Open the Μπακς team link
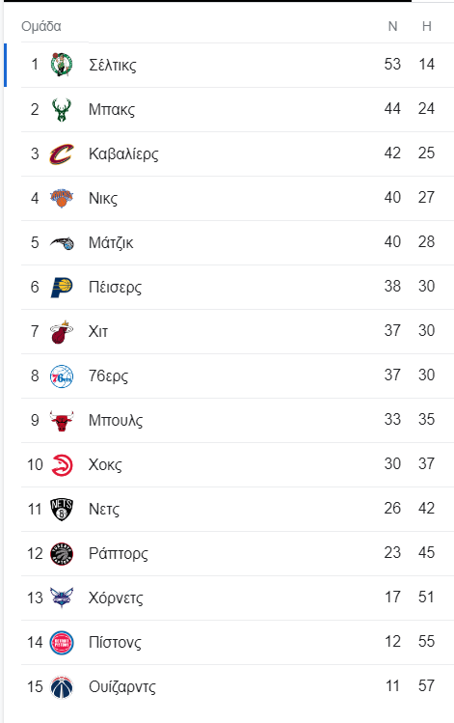This screenshot has width=454, height=723. (x=112, y=109)
